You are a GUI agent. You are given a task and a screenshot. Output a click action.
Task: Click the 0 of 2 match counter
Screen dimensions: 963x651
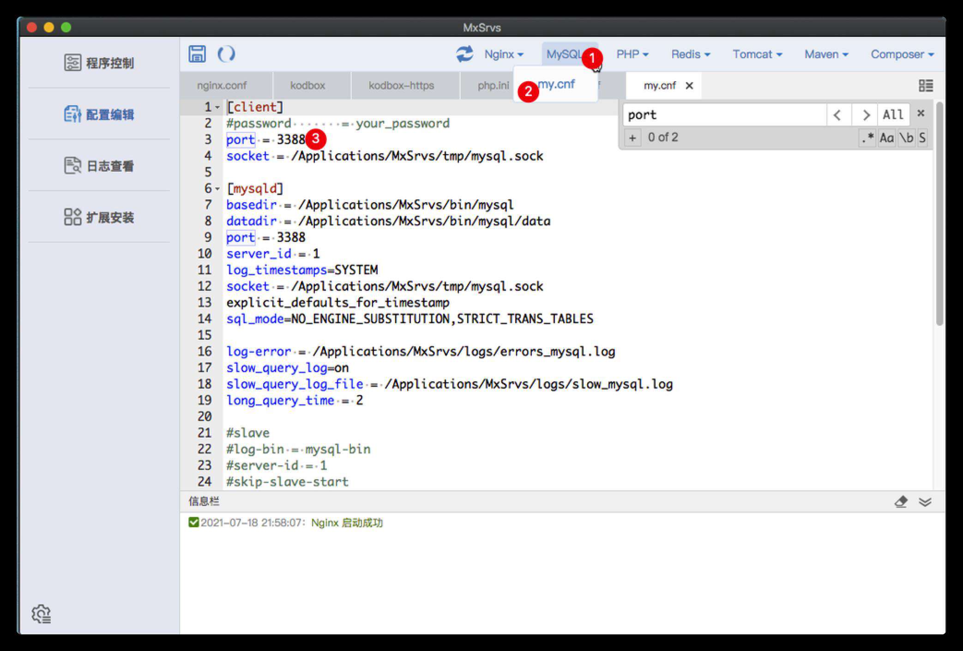(x=662, y=138)
